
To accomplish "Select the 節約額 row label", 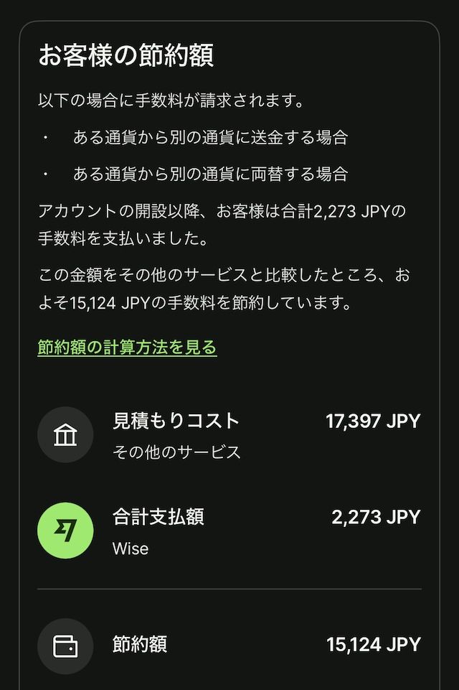I will (x=140, y=644).
